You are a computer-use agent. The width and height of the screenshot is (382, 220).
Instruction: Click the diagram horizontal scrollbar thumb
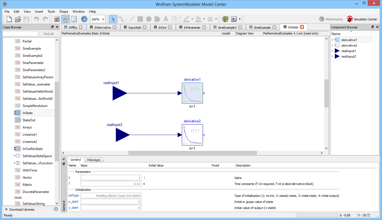point(193,153)
